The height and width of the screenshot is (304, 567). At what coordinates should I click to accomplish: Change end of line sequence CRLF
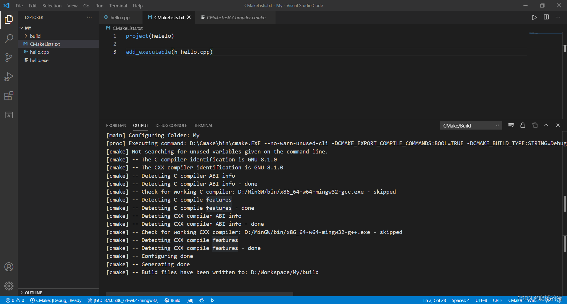tap(498, 300)
